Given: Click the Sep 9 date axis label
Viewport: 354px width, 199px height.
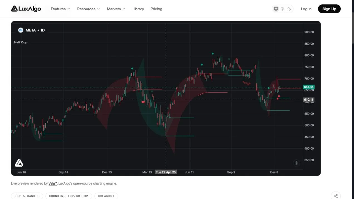Looking at the screenshot, I should 231,172.
